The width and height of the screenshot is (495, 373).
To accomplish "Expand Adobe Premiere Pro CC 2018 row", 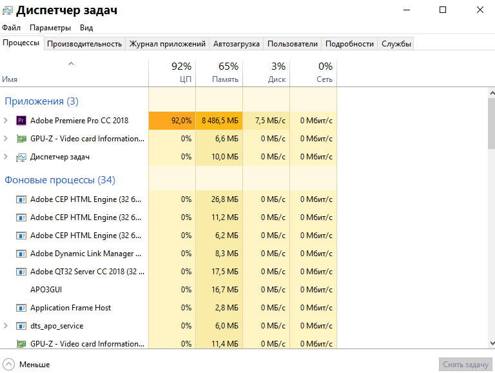I will 5,121.
